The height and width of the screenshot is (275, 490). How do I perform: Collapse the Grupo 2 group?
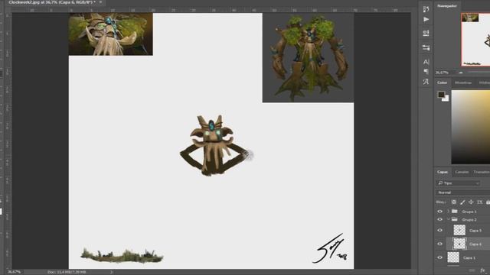[448, 219]
